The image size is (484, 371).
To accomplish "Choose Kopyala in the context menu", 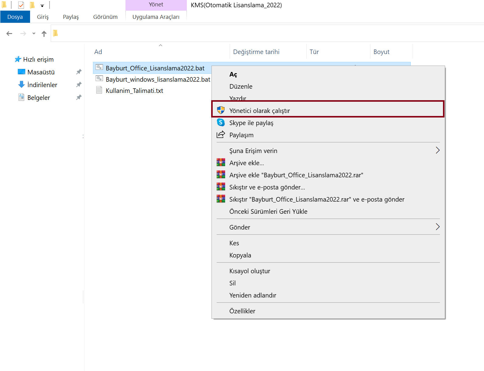I will click(x=240, y=255).
